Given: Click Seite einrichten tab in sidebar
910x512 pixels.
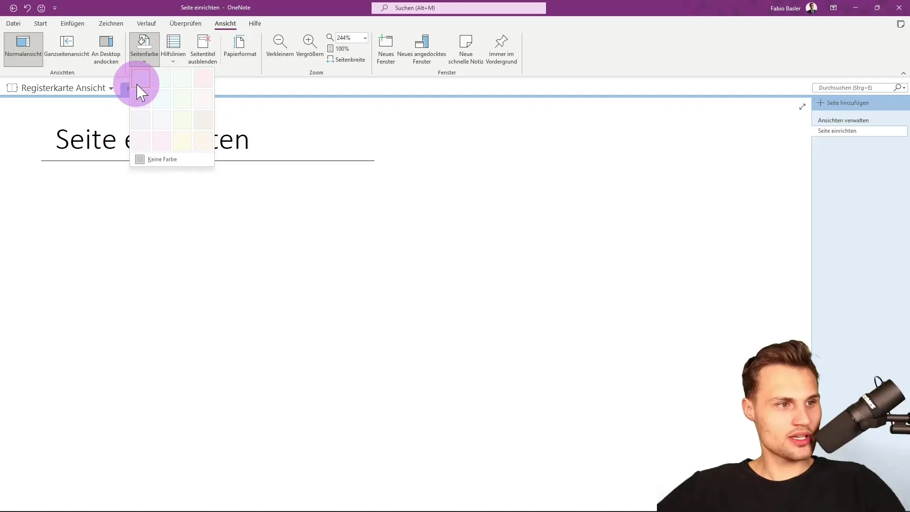Looking at the screenshot, I should coord(837,131).
